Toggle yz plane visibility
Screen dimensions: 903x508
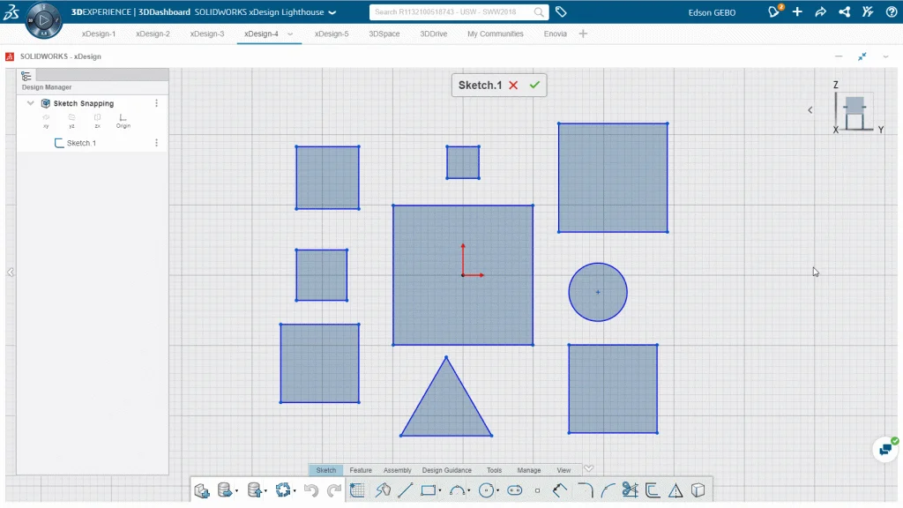click(71, 120)
